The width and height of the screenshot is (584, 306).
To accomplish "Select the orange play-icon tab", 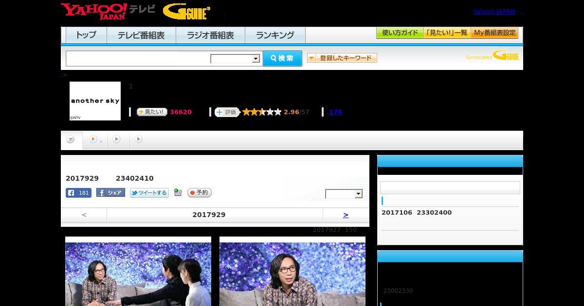I will (x=95, y=139).
